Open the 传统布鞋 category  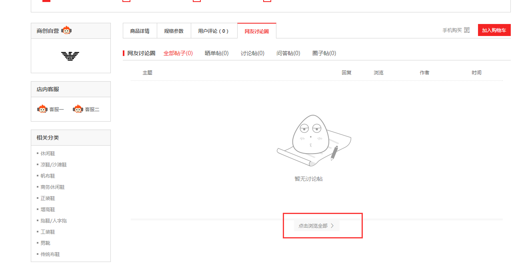50,254
